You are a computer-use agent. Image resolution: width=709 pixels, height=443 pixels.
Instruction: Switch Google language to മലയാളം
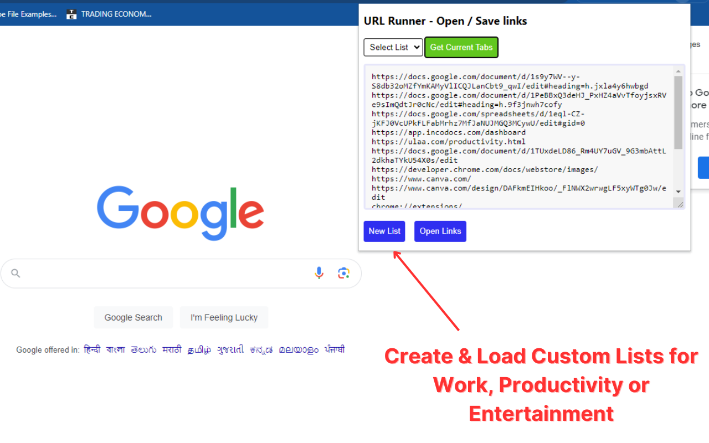[299, 349]
